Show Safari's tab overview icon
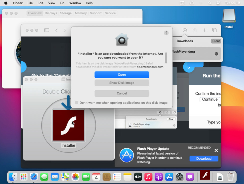The image size is (244, 184). tap(215, 30)
